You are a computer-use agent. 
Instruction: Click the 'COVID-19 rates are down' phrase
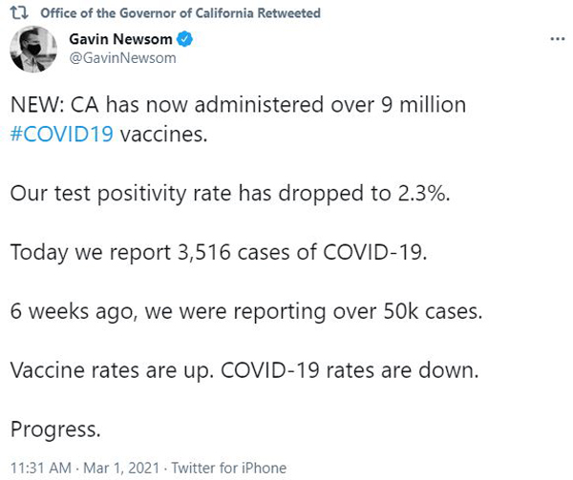coord(350,370)
